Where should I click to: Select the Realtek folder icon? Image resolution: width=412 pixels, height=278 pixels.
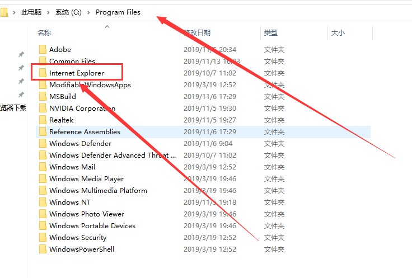click(43, 120)
